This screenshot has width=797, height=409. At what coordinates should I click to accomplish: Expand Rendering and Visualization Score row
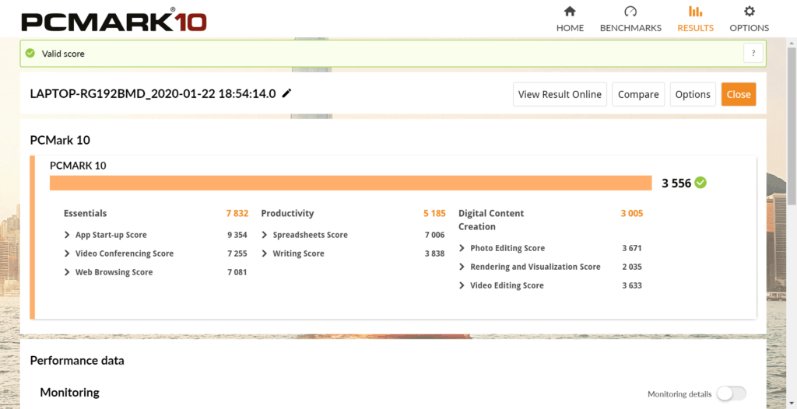click(x=462, y=267)
